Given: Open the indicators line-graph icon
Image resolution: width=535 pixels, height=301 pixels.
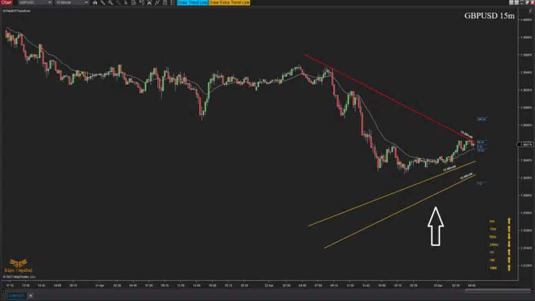Looking at the screenshot, I should pyautogui.click(x=157, y=2).
